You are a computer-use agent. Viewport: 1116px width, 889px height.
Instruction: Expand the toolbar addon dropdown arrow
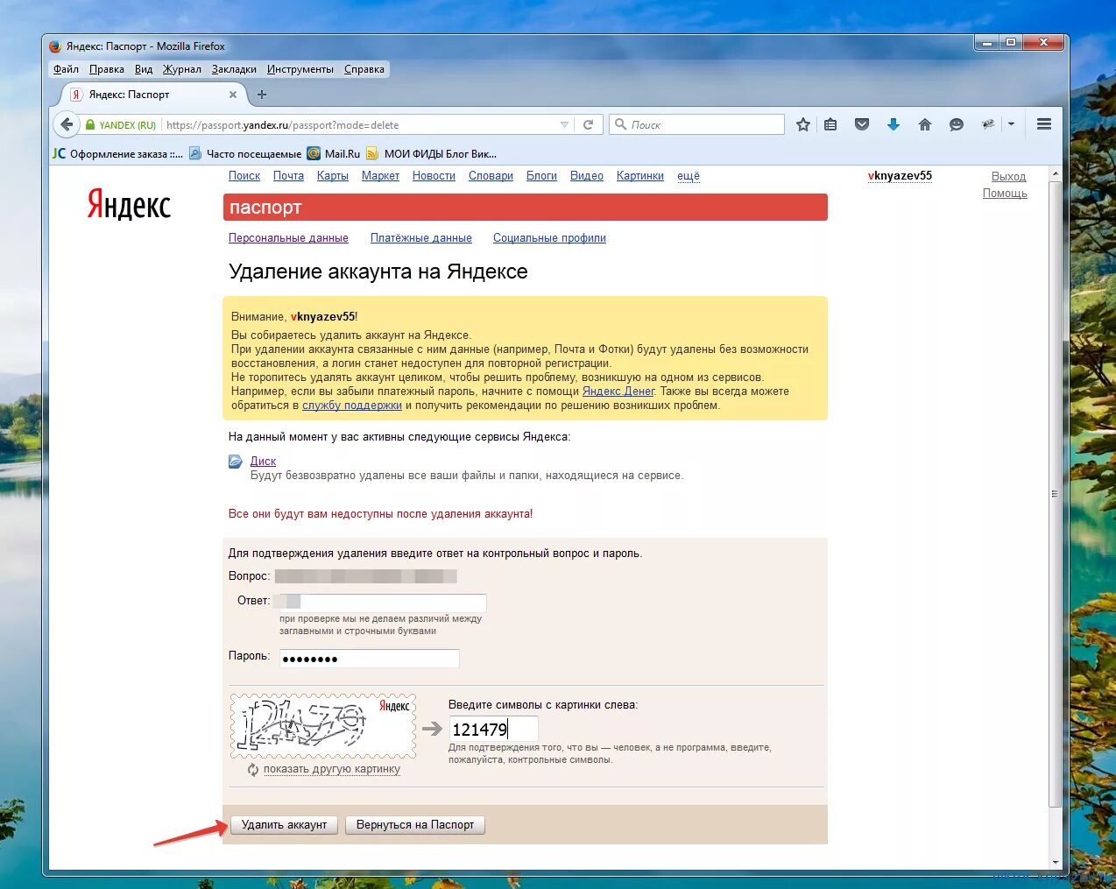1011,124
